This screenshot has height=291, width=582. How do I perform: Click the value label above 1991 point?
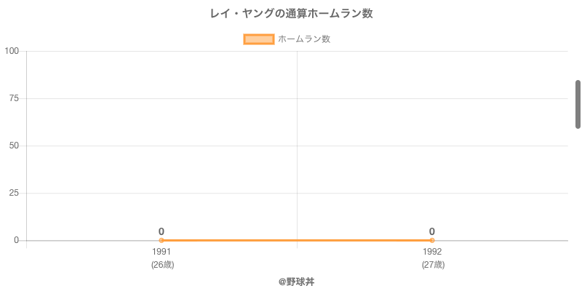pos(162,231)
